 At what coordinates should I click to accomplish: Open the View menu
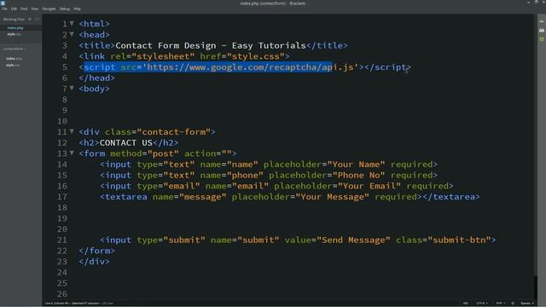tap(34, 9)
